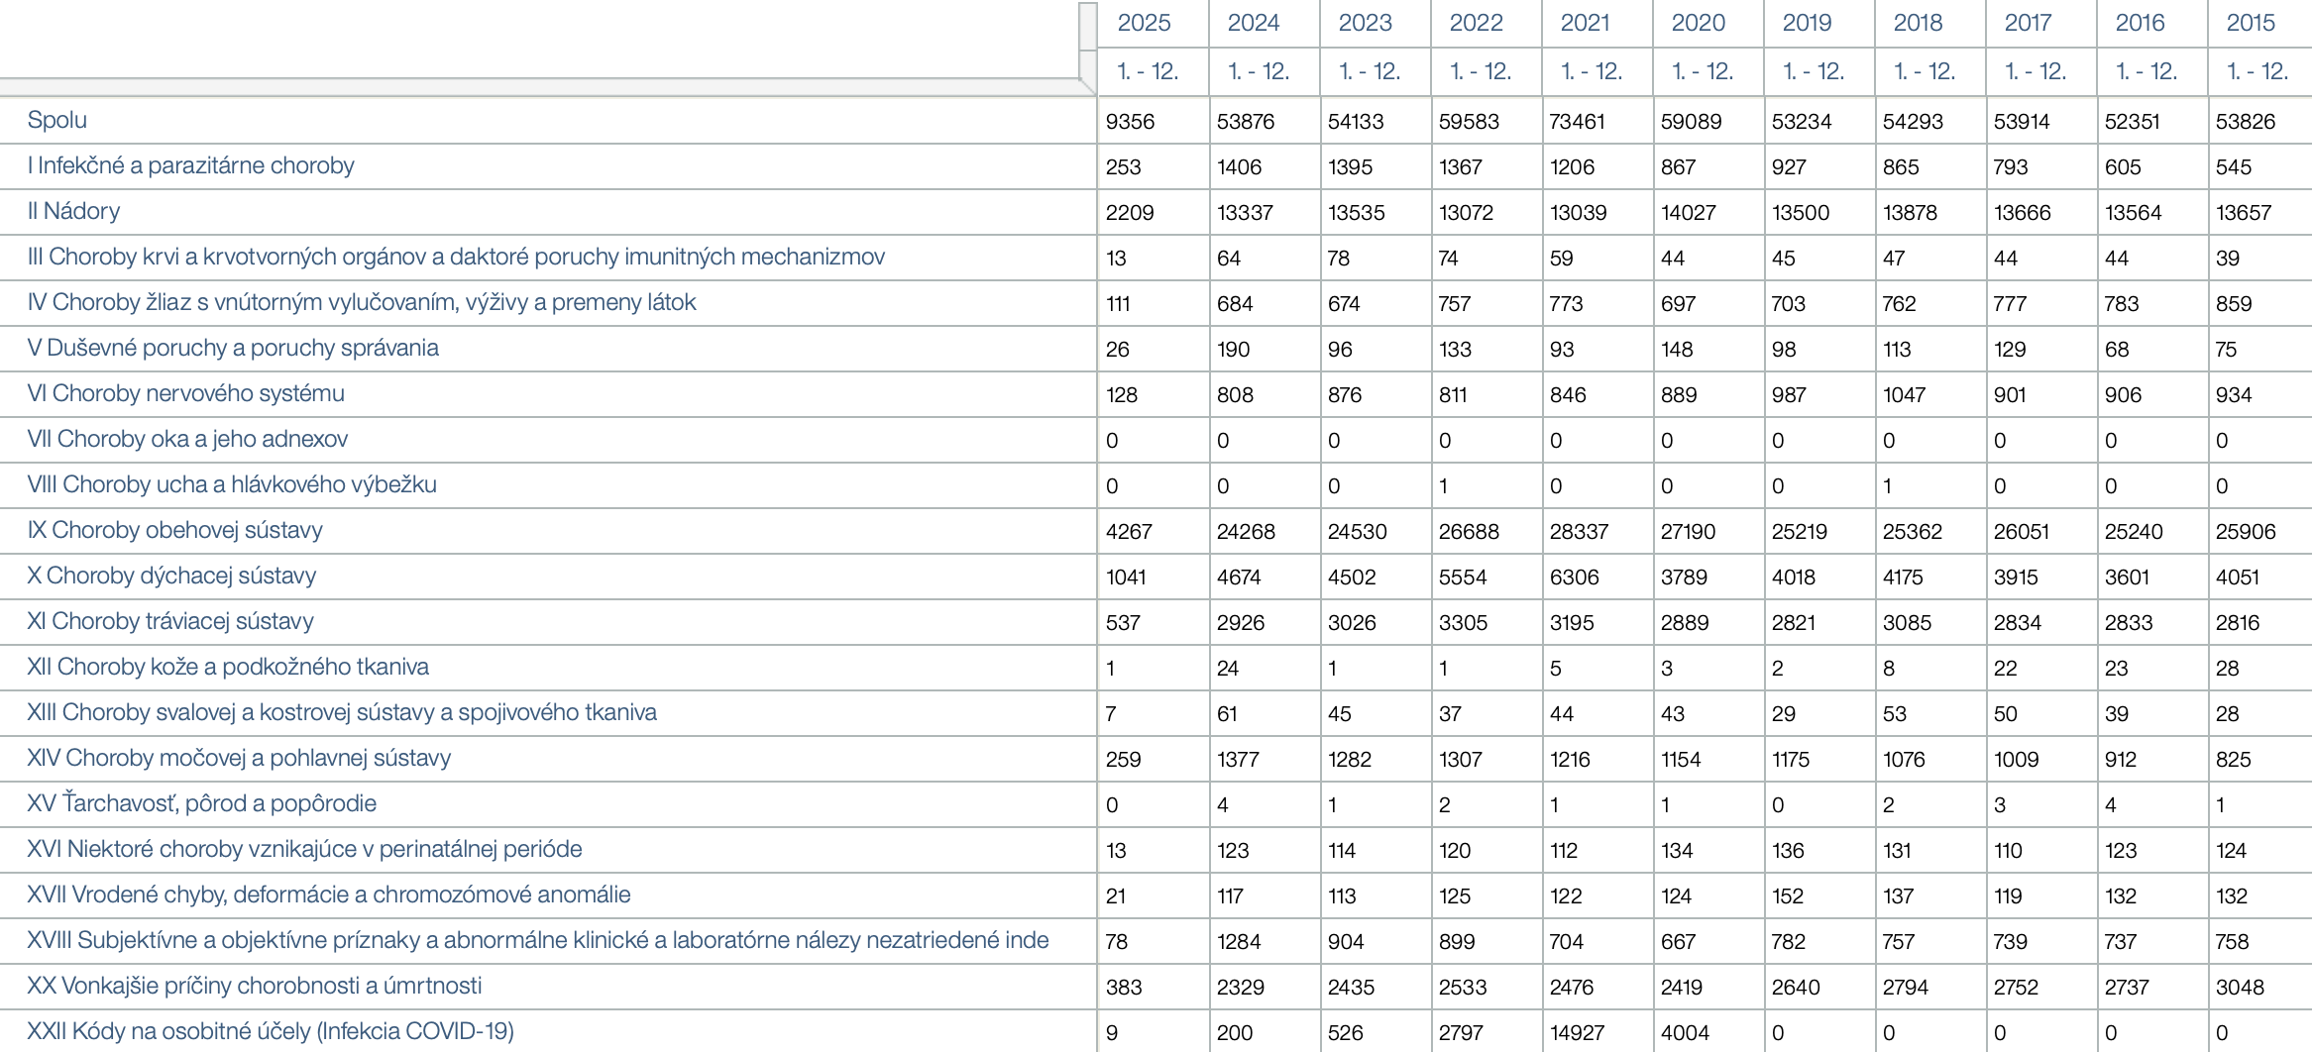This screenshot has width=2312, height=1052.
Task: Select IX Choroby obehovej sústavy row
Action: [x=175, y=530]
